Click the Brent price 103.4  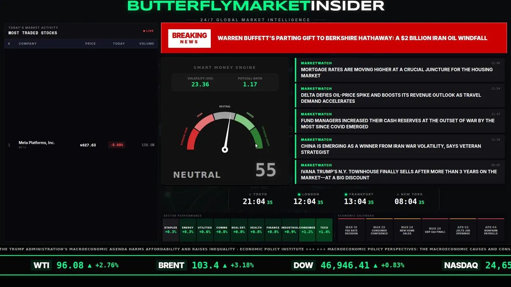(x=205, y=265)
